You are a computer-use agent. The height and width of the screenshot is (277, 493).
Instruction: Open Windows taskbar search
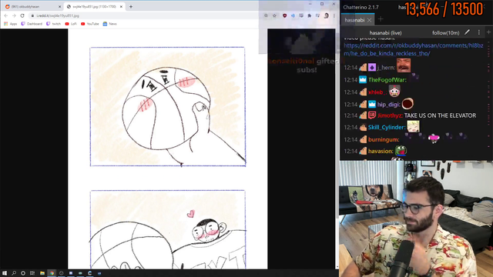14,273
